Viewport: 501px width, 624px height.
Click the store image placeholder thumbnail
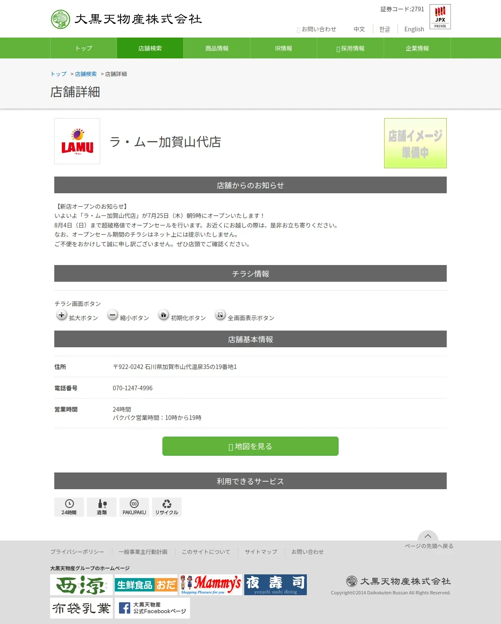pos(415,143)
